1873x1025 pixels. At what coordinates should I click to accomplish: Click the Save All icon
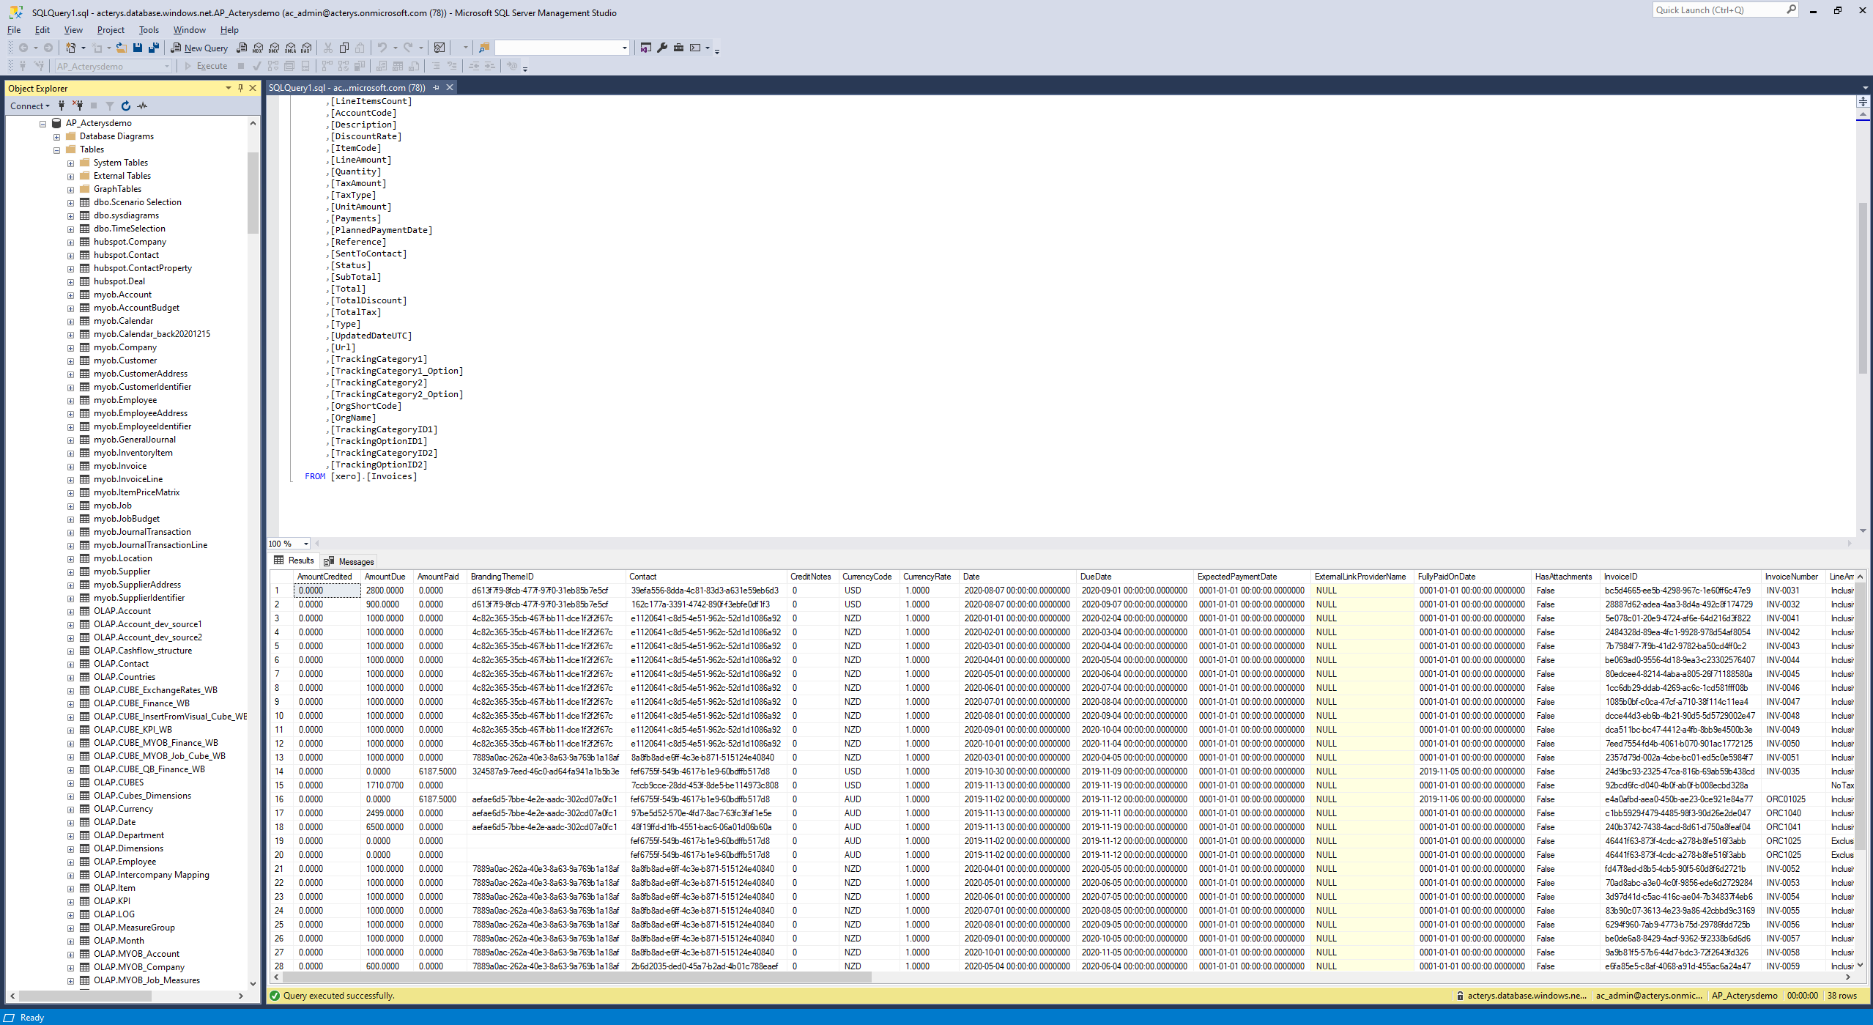[x=154, y=48]
